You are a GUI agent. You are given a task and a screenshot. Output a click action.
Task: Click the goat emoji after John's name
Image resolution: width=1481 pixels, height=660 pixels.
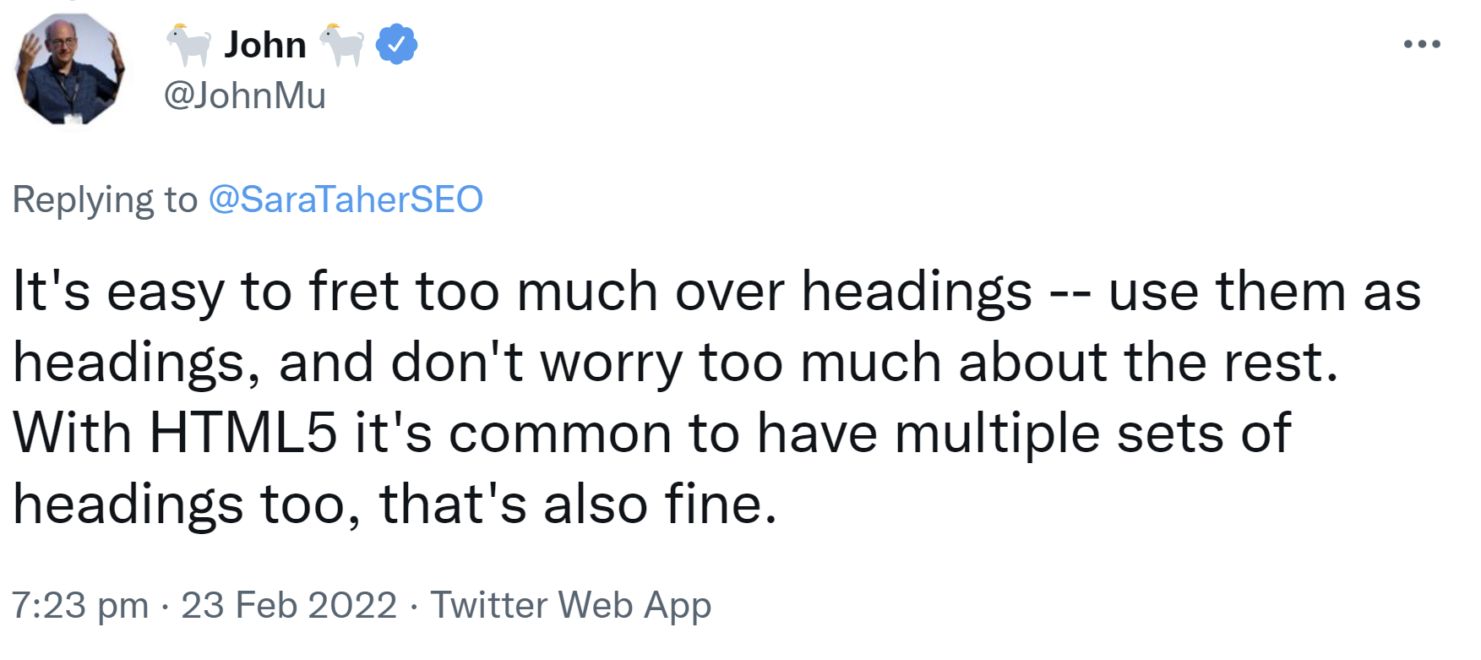(x=341, y=44)
